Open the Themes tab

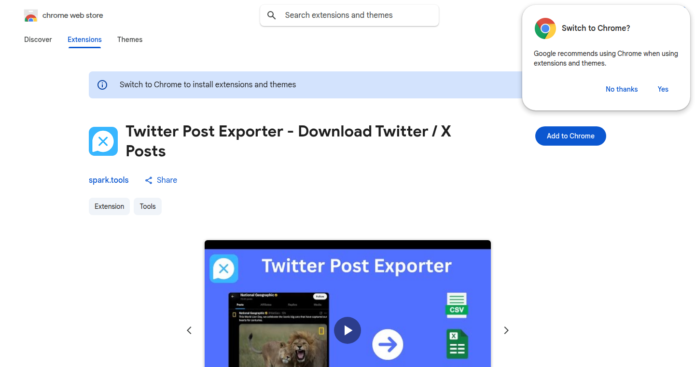click(130, 40)
